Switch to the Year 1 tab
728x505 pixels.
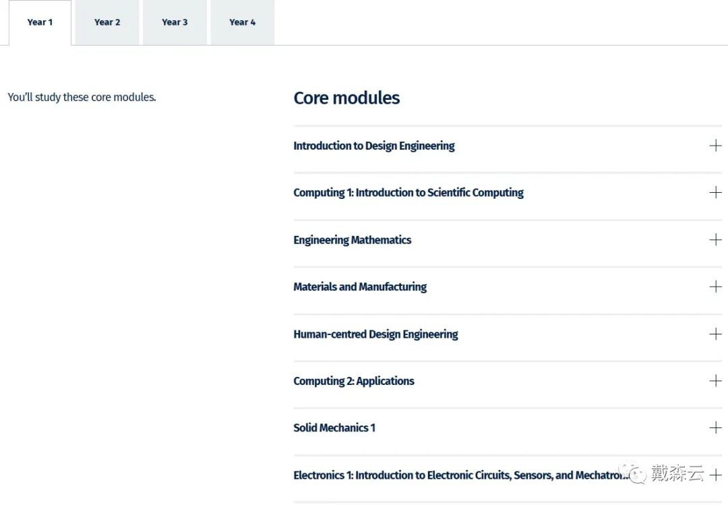[40, 22]
